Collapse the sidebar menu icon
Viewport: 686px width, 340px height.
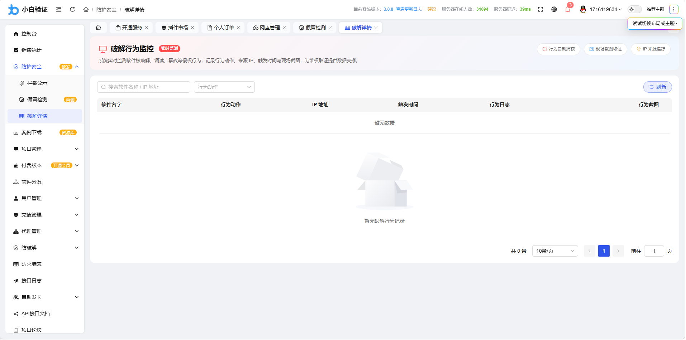point(59,9)
